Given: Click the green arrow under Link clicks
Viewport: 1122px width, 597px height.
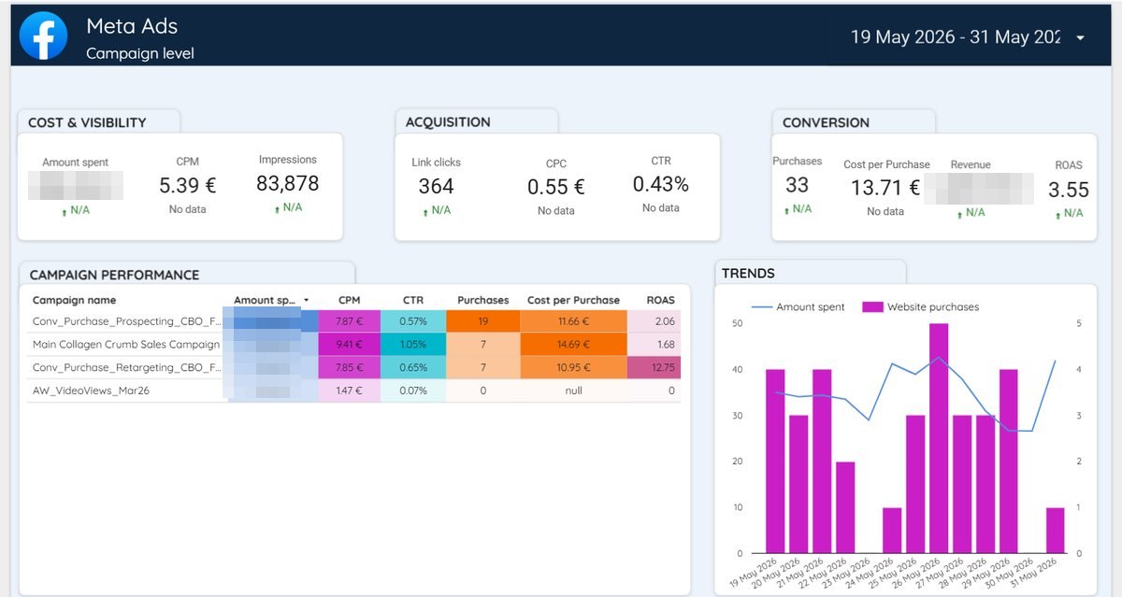Looking at the screenshot, I should pos(426,211).
